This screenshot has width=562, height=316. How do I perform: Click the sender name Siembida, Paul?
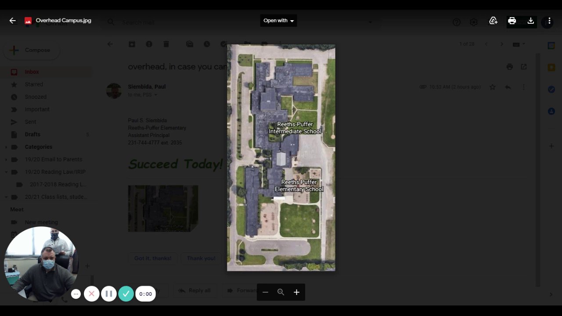[x=147, y=86]
